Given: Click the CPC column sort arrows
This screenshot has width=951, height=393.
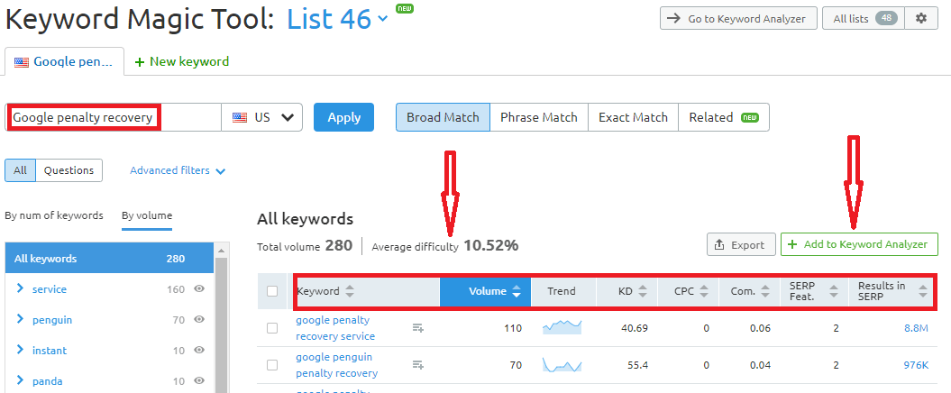Looking at the screenshot, I should pyautogui.click(x=703, y=291).
